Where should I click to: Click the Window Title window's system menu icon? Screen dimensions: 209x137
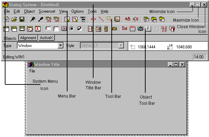(x=30, y=65)
